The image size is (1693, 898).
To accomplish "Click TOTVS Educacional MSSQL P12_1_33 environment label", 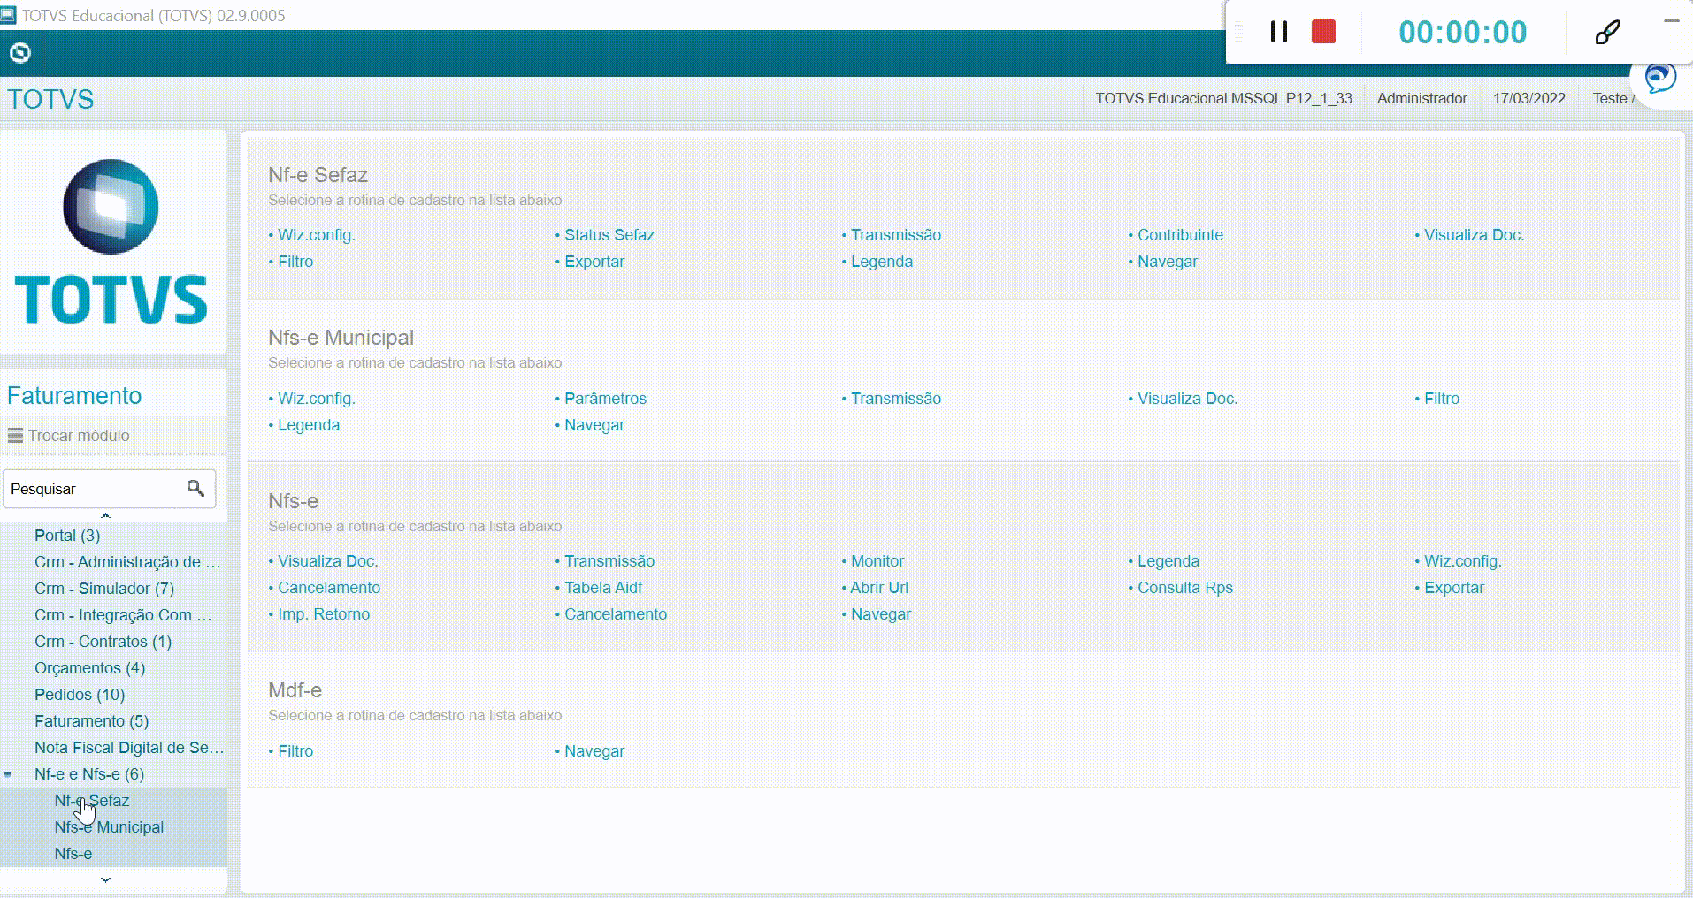I will (1223, 98).
